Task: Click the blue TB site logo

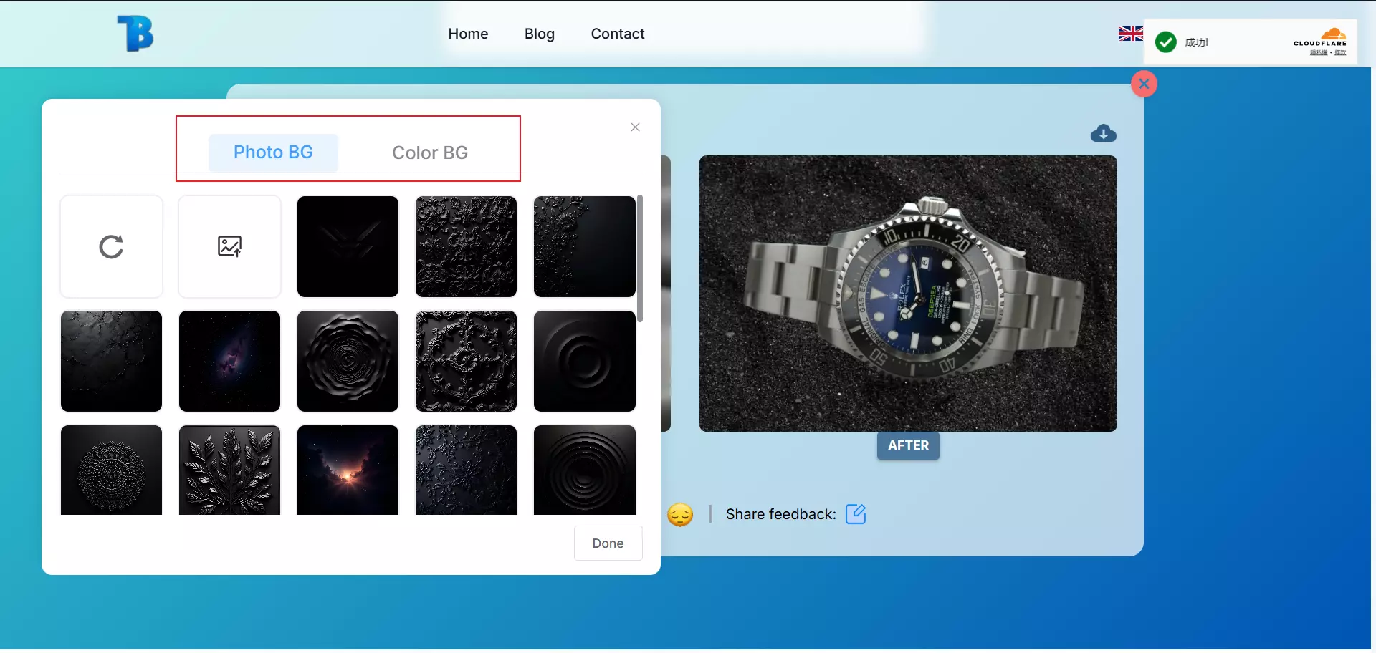Action: tap(135, 34)
